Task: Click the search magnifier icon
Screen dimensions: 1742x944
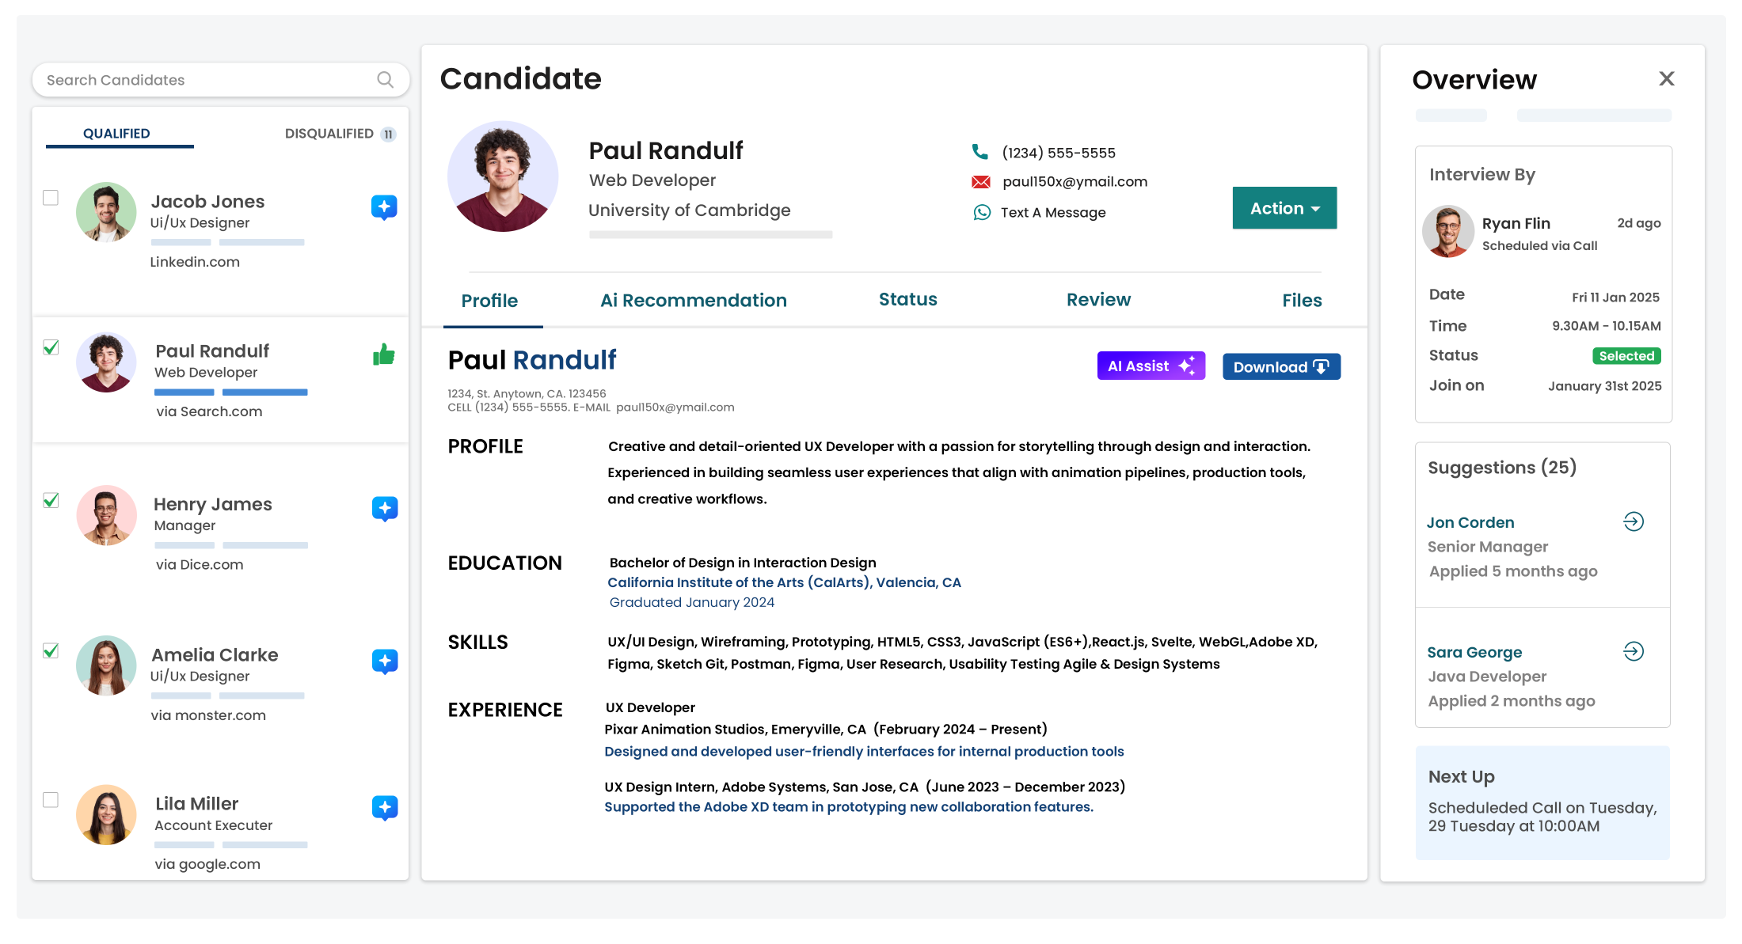Action: click(x=385, y=80)
